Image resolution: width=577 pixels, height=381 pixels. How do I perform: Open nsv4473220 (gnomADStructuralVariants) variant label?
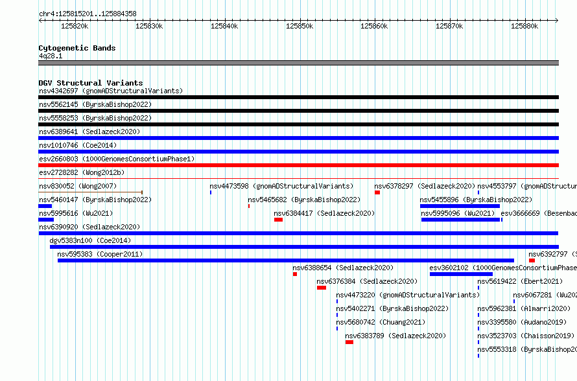[x=408, y=295]
